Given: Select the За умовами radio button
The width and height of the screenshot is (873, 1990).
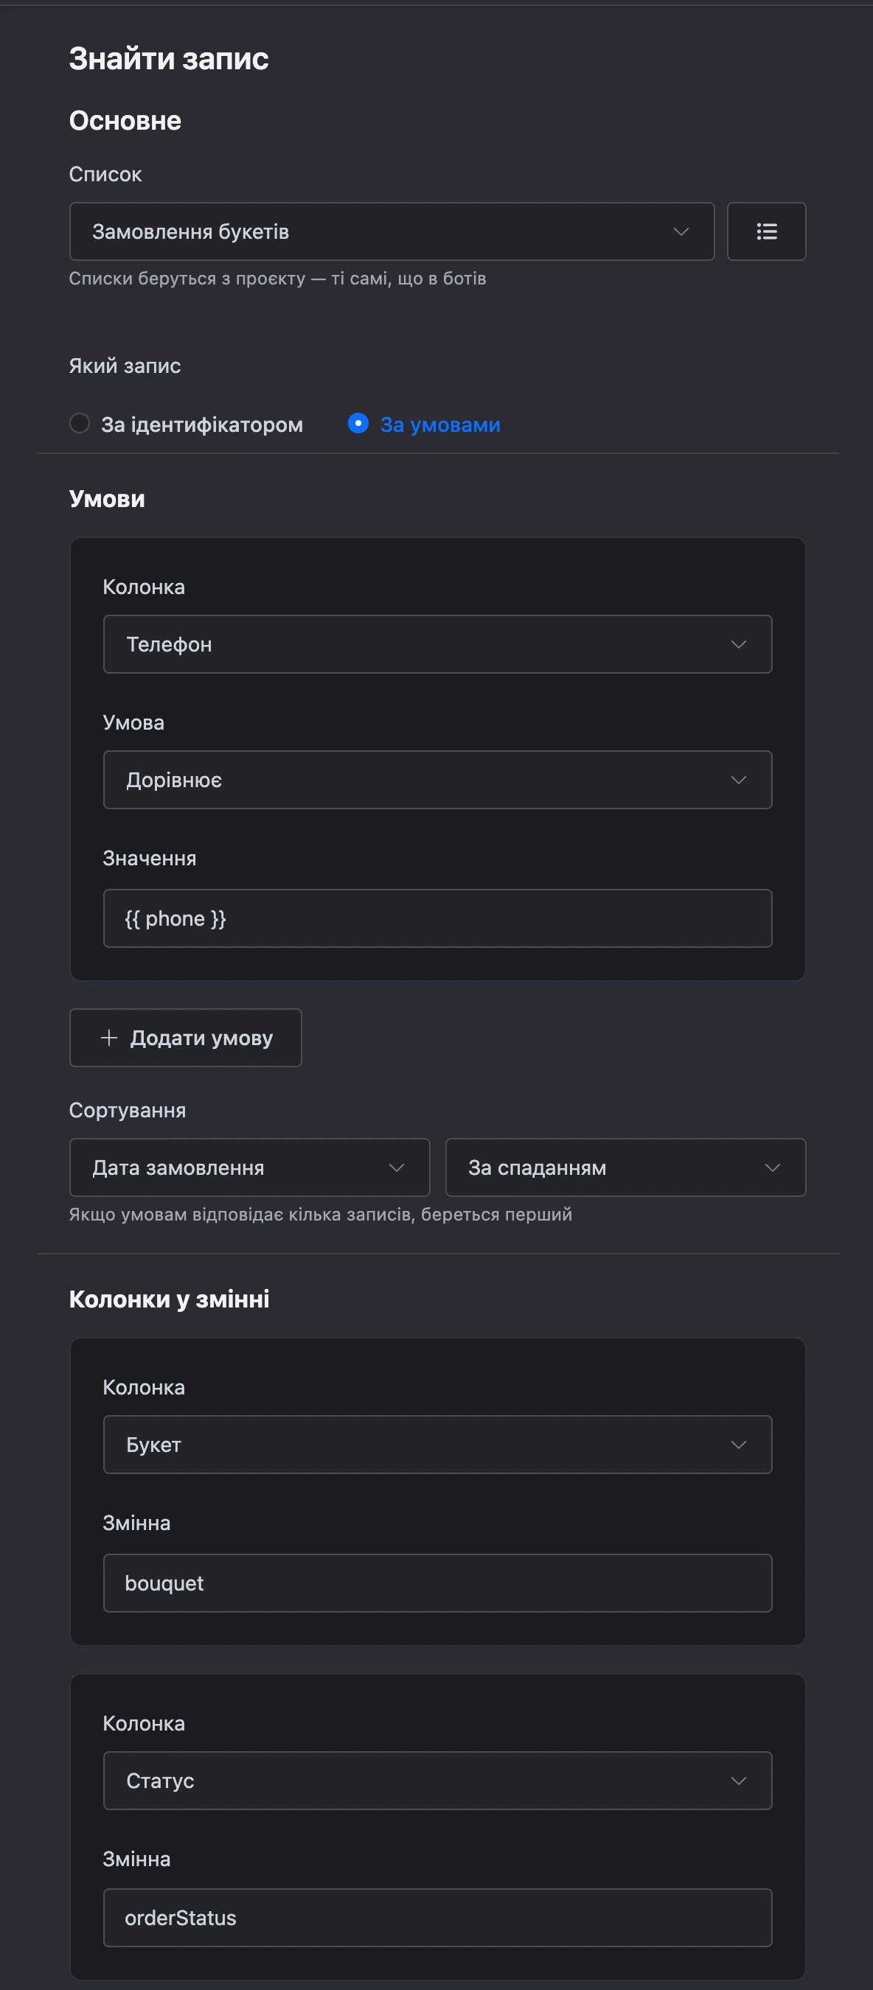Looking at the screenshot, I should click(x=358, y=423).
